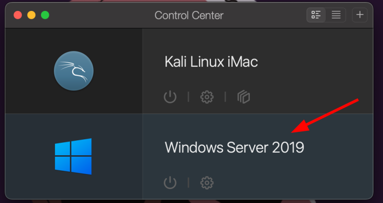Click the red arrow annotation
Screen dimensions: 383x203
coord(325,116)
